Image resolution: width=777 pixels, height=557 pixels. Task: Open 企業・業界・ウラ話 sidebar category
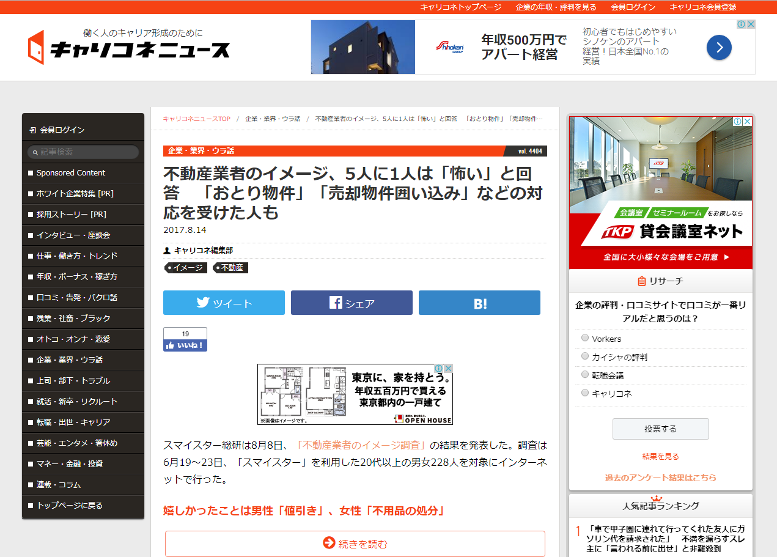pyautogui.click(x=83, y=360)
